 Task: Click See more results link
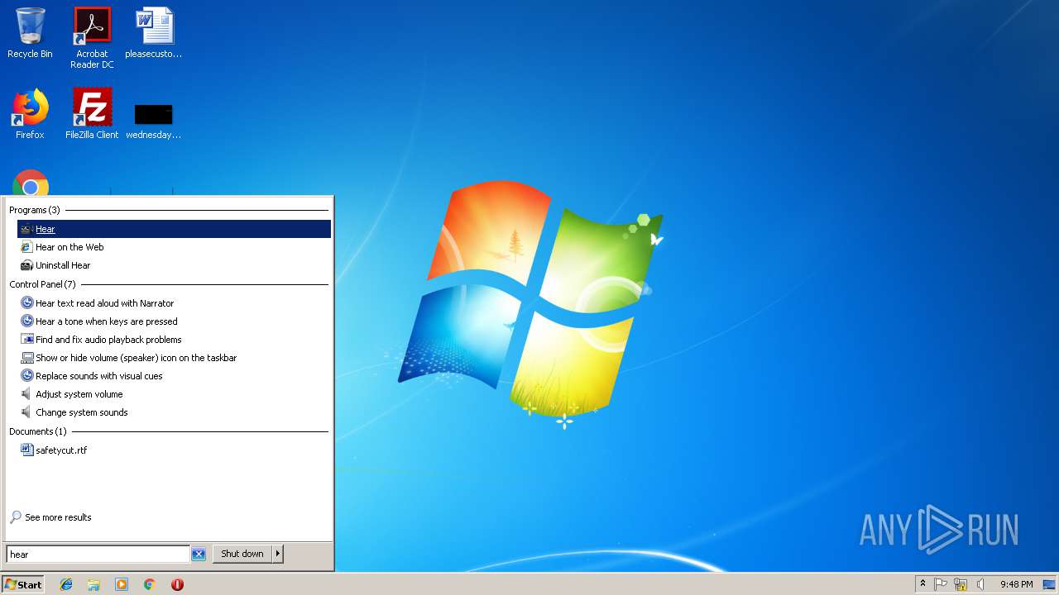point(58,517)
